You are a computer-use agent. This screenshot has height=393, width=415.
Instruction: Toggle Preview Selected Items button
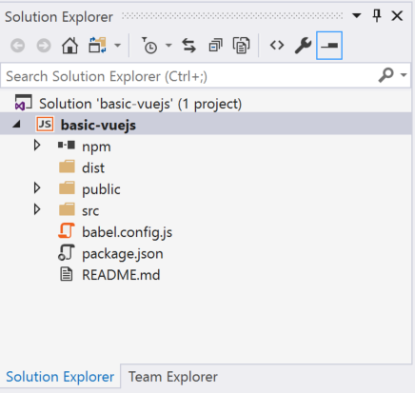point(329,46)
